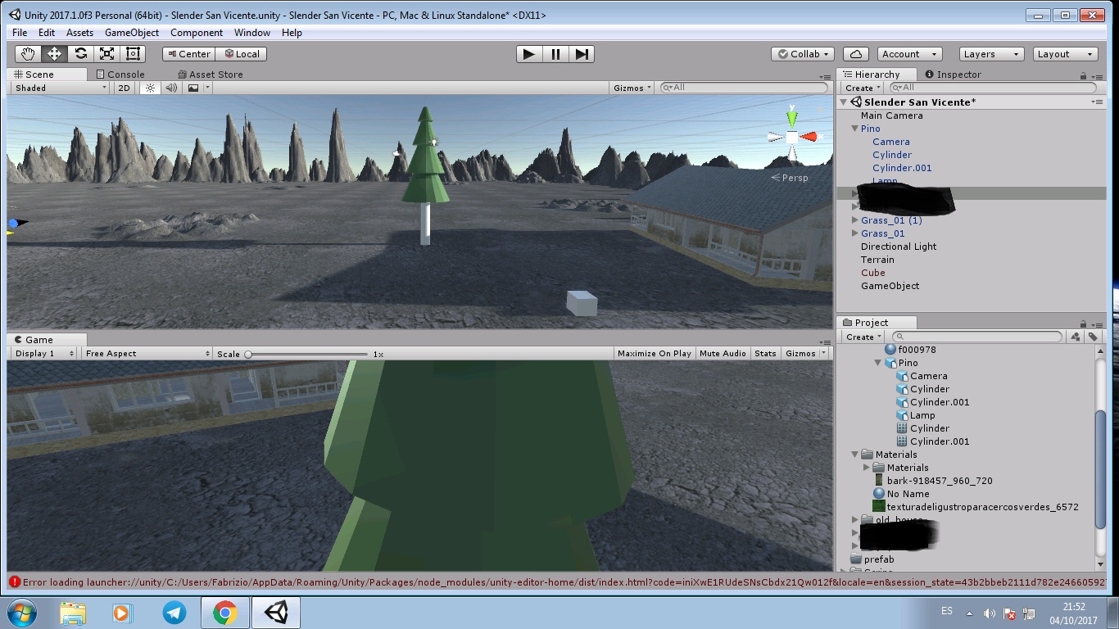1119x629 pixels.
Task: Toggle Mute Audio in Game view
Action: point(723,354)
